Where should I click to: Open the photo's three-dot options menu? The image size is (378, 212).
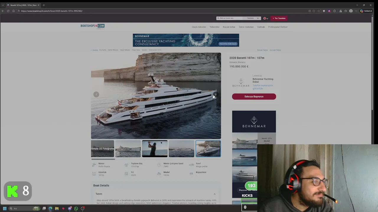click(x=216, y=58)
